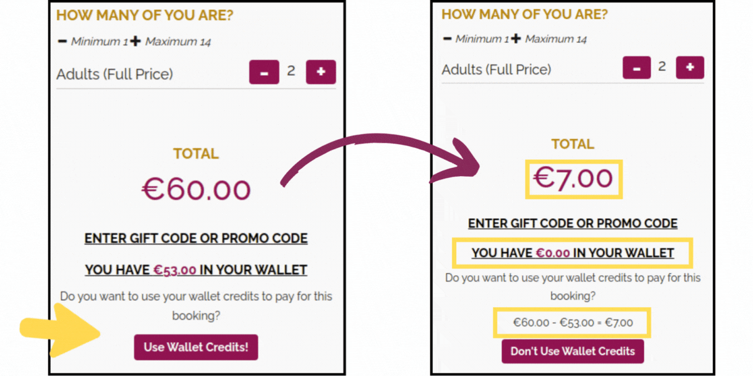The height and width of the screenshot is (376, 753).
Task: Click the TOTAL heading on the left panel
Action: pos(196,153)
